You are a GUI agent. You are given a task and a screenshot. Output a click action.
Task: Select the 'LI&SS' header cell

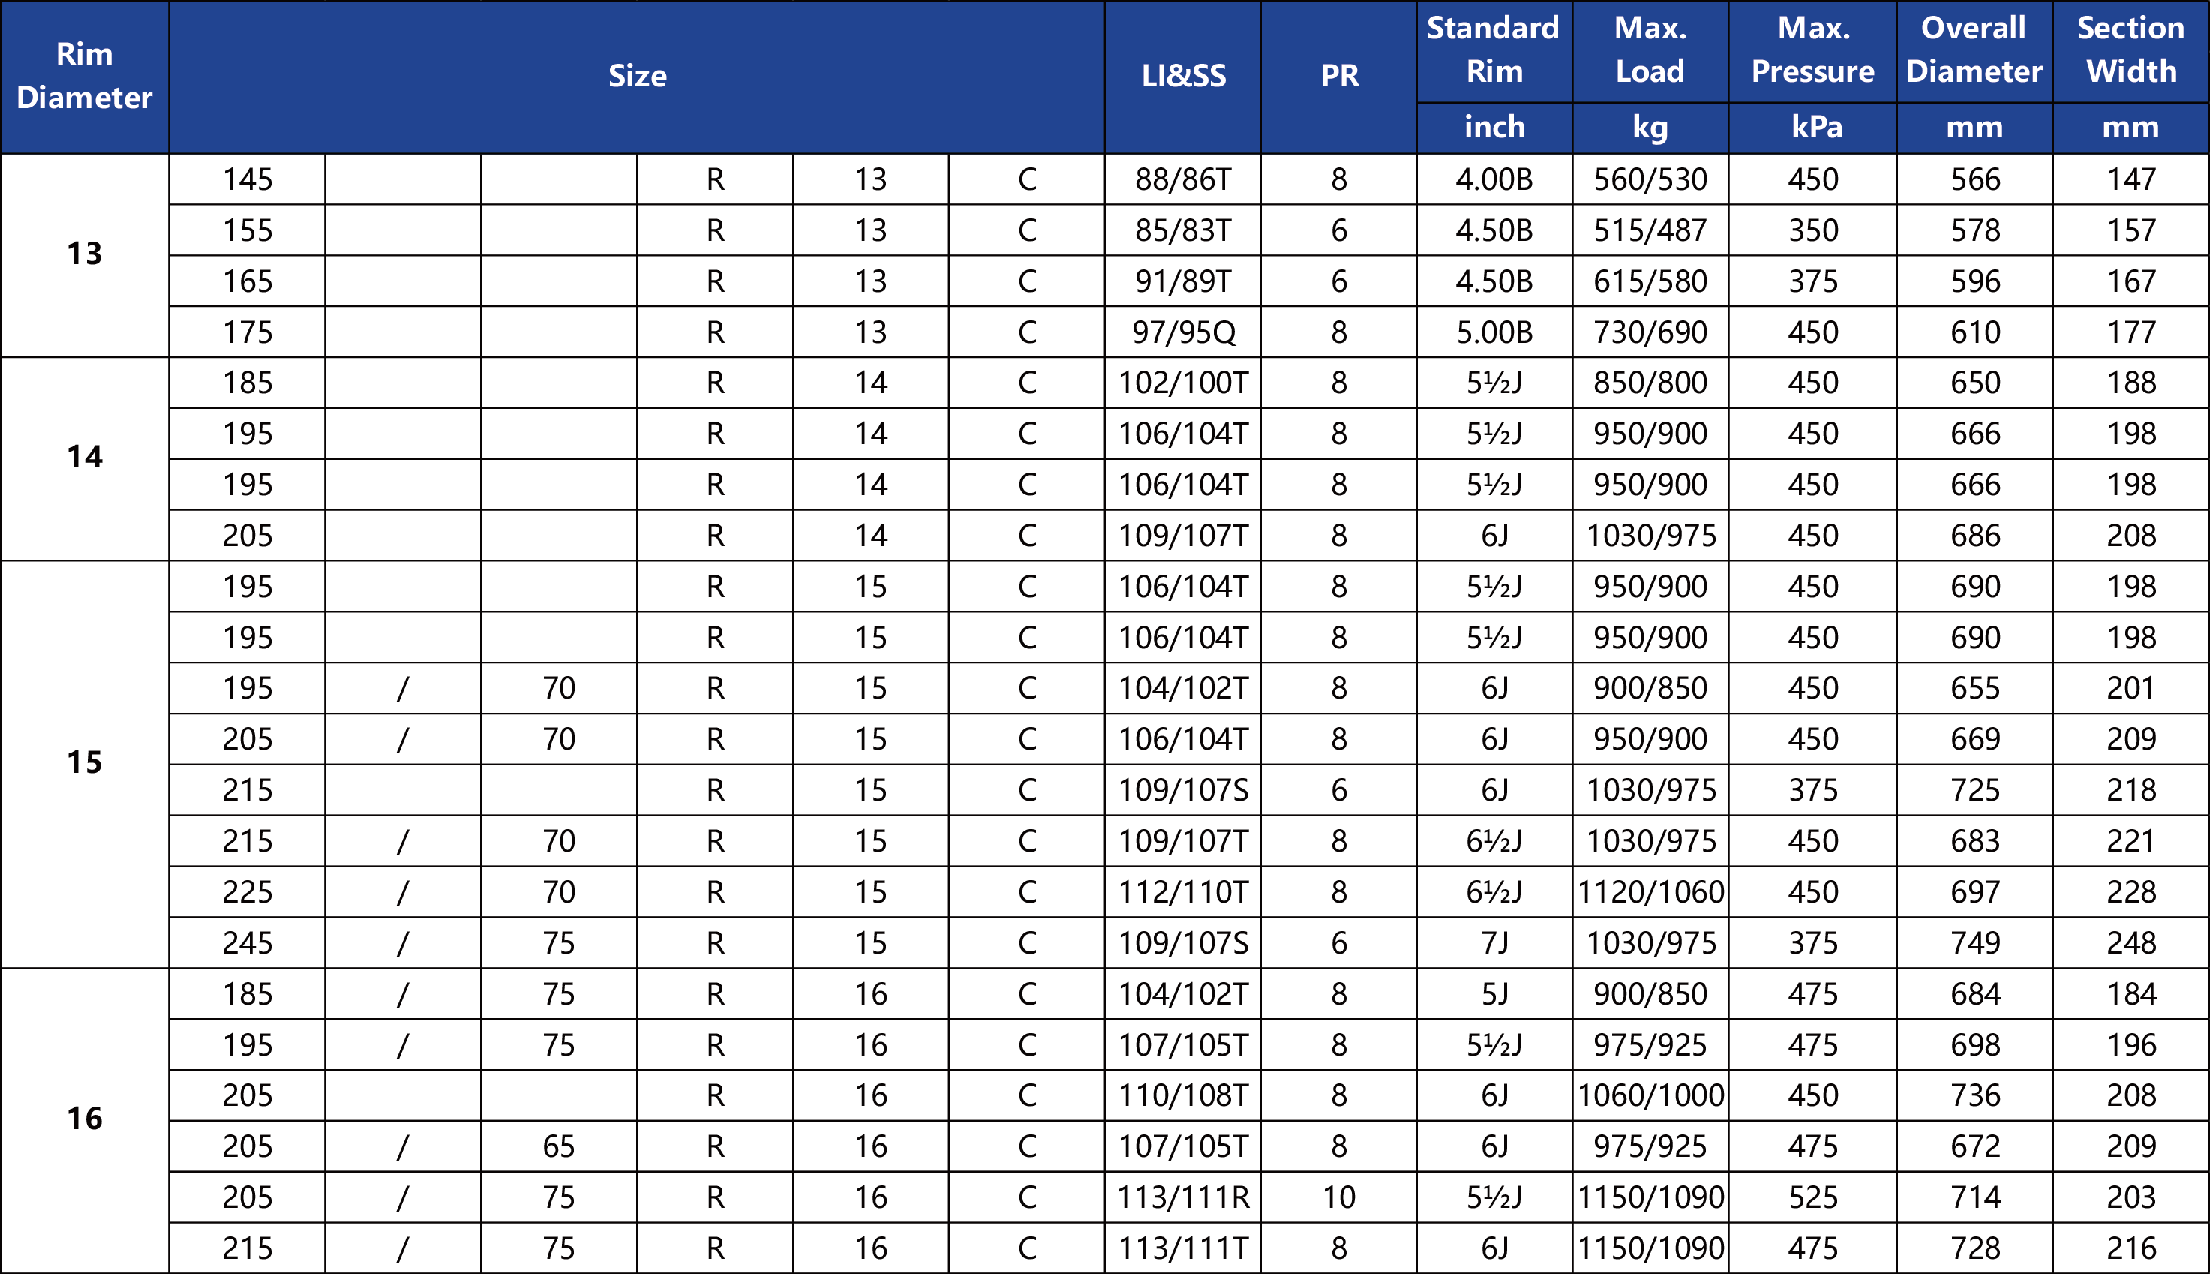1183,76
